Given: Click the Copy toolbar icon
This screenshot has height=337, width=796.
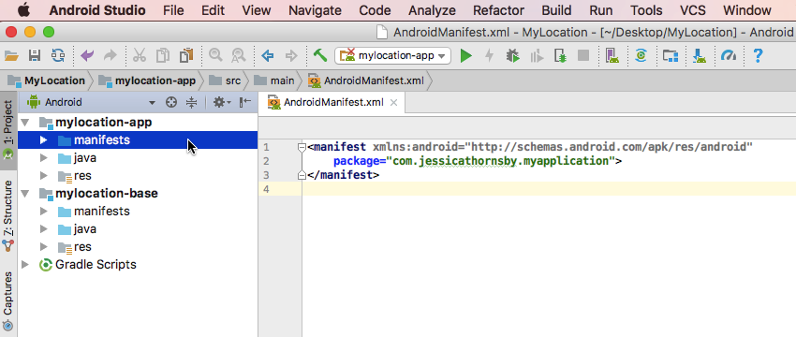Looking at the screenshot, I should click(162, 55).
